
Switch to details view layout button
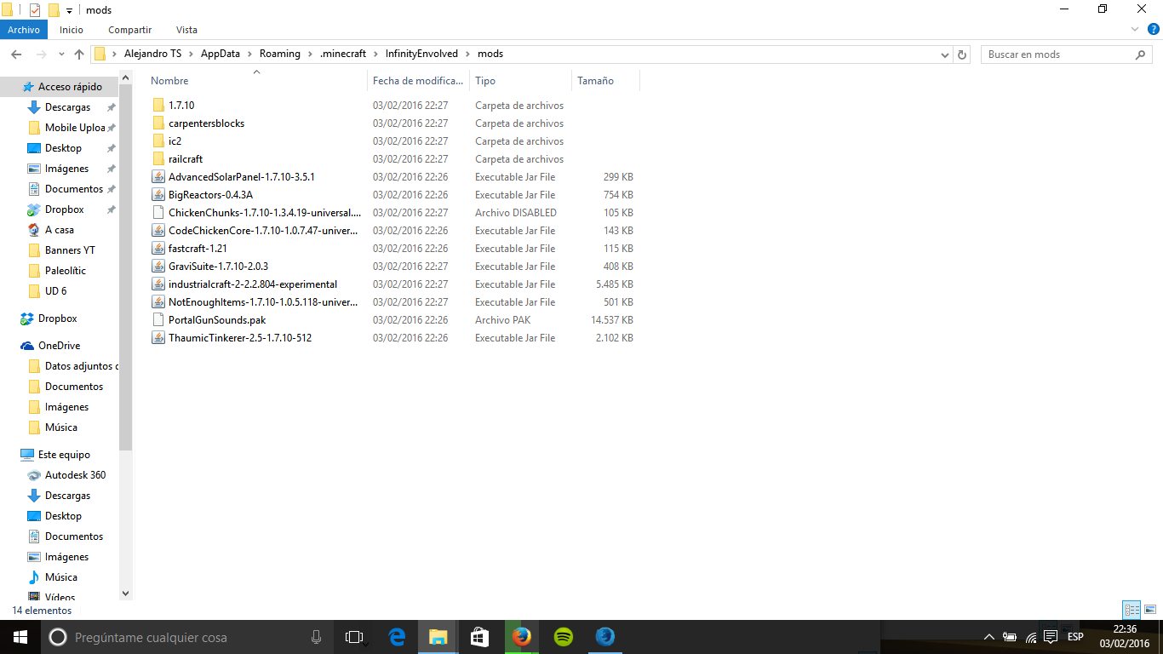(1131, 610)
